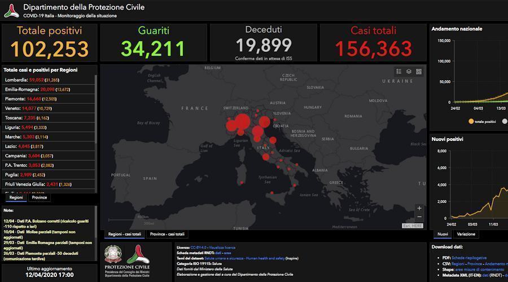Click the Protezione Civile footer logo
This screenshot has width=508, height=282.
[x=138, y=254]
